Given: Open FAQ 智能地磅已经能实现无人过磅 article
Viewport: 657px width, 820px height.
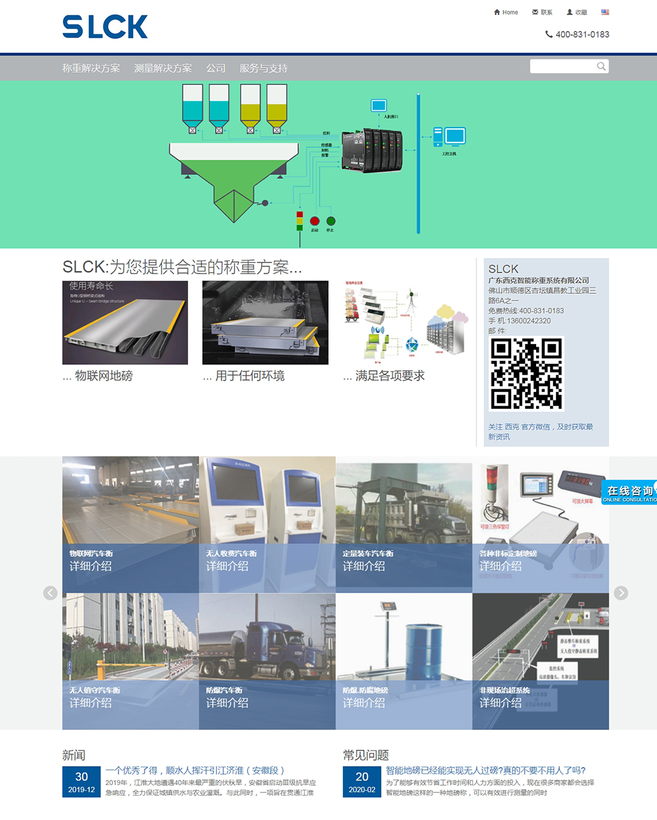Looking at the screenshot, I should [x=486, y=770].
